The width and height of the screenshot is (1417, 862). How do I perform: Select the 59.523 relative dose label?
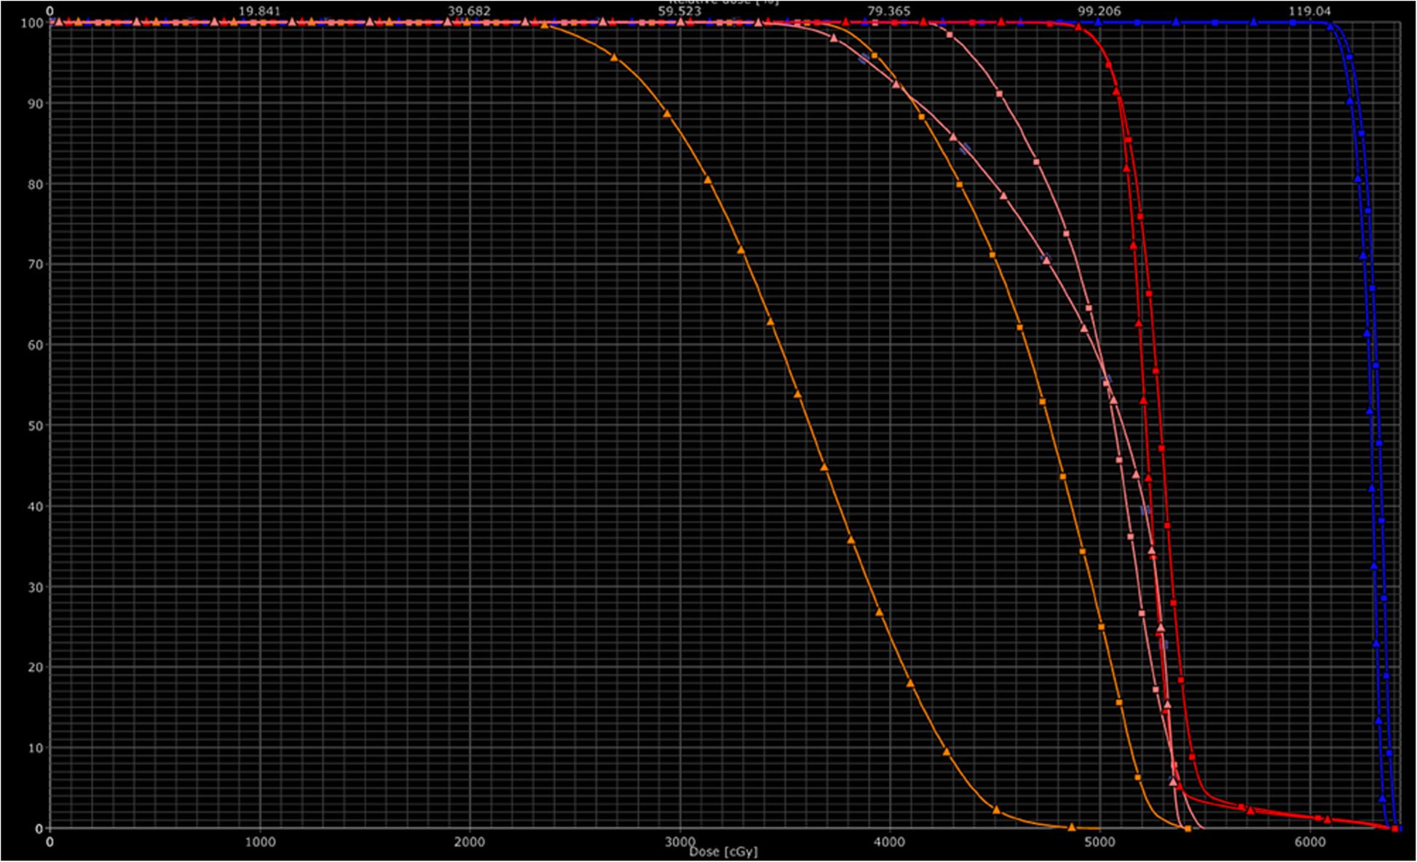(x=679, y=11)
